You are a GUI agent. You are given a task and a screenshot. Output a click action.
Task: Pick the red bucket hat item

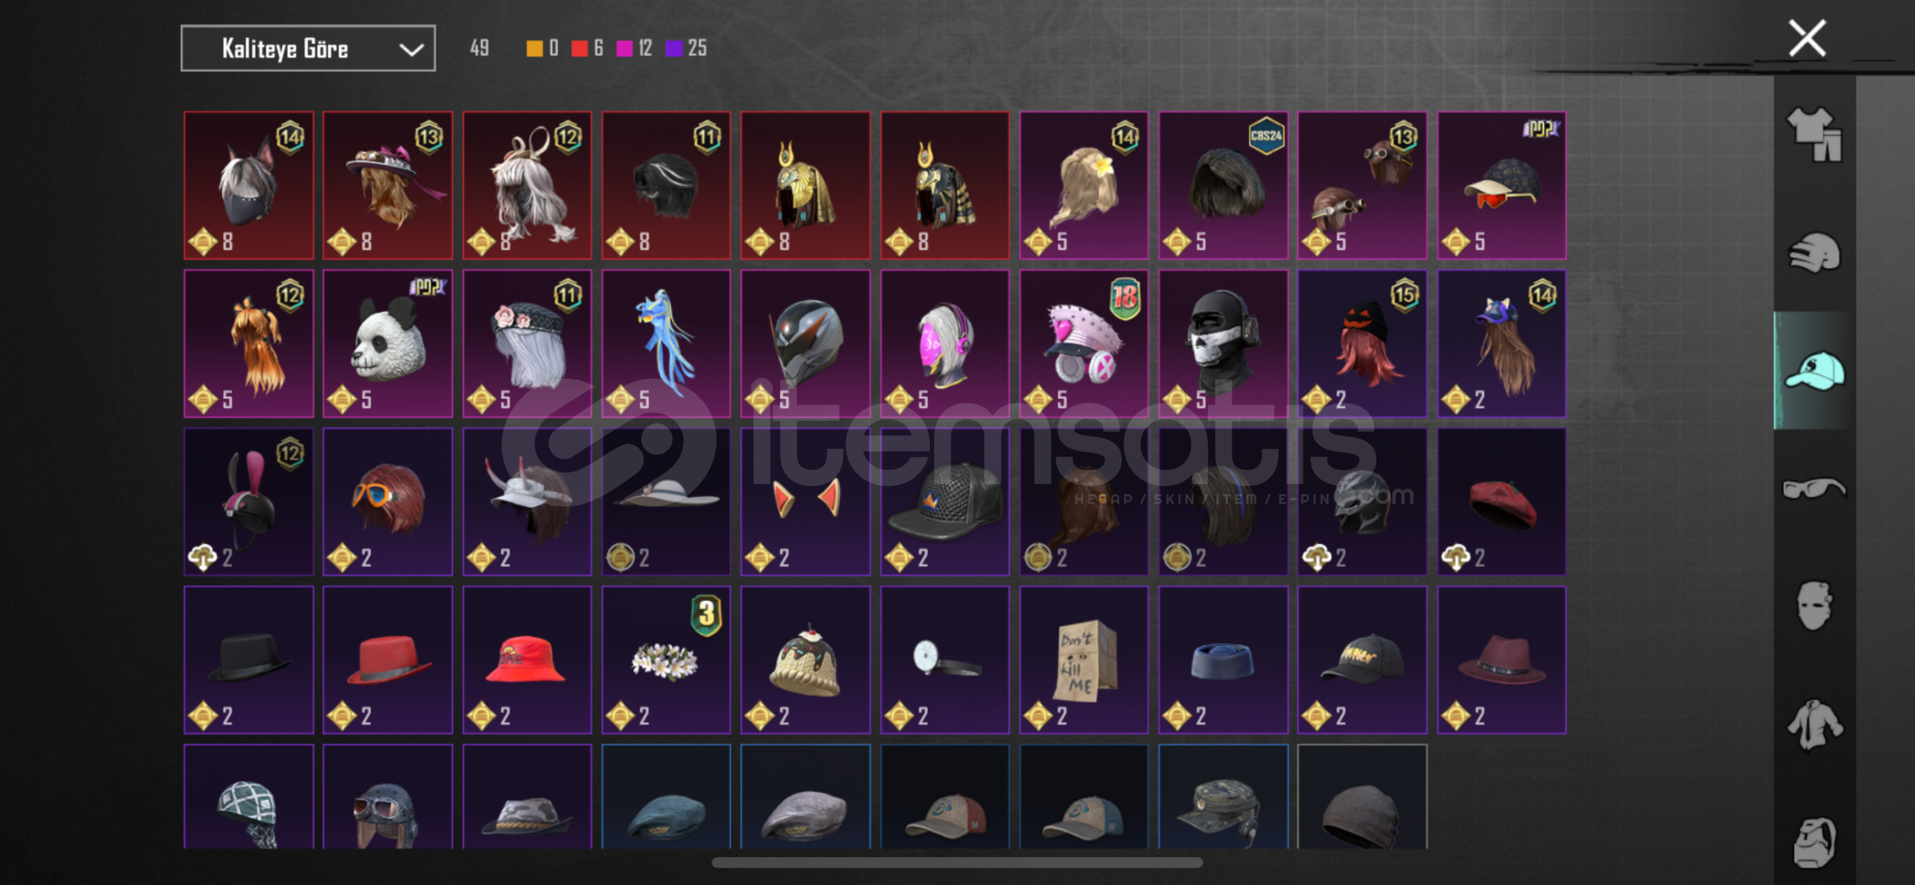point(527,660)
